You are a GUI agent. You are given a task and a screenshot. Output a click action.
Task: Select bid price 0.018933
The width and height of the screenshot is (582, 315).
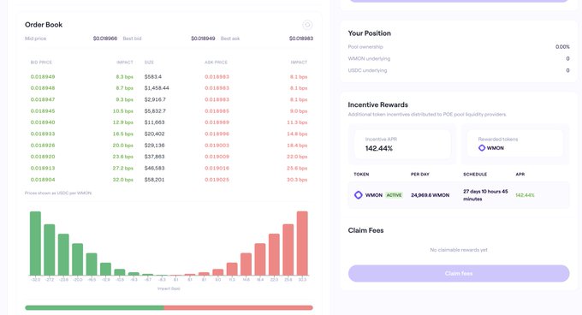43,134
